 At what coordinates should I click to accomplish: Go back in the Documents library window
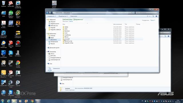click(x=47, y=13)
